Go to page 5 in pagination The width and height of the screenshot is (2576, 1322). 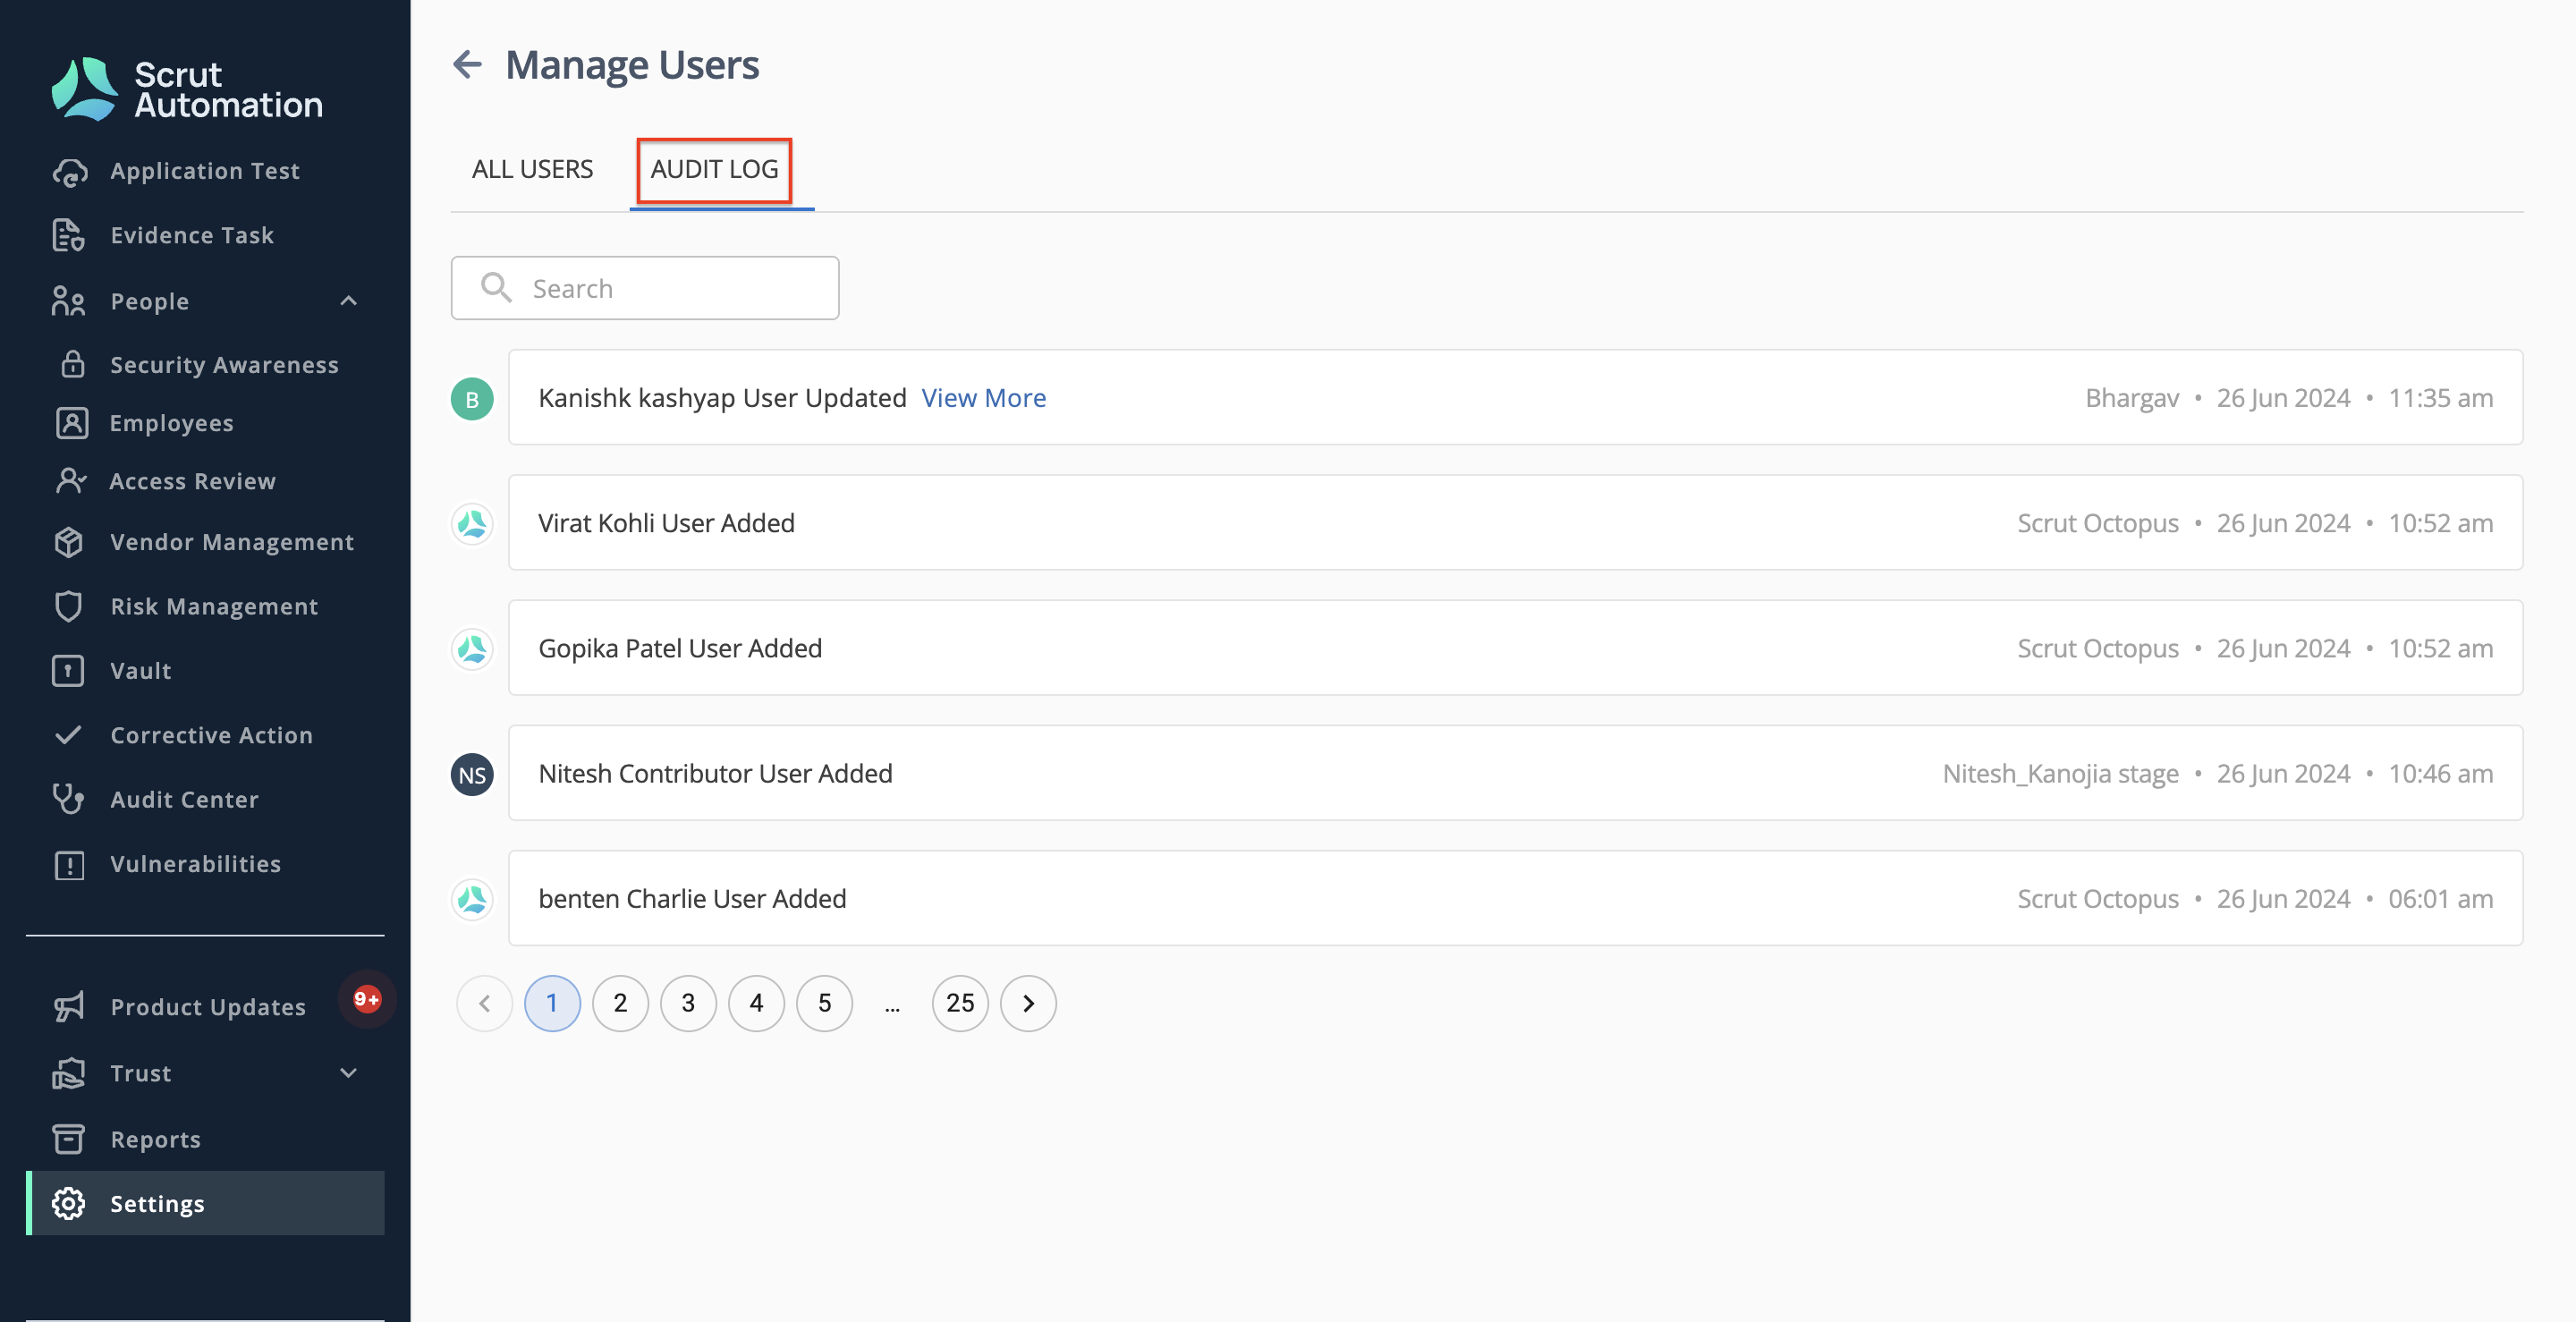pos(824,1003)
